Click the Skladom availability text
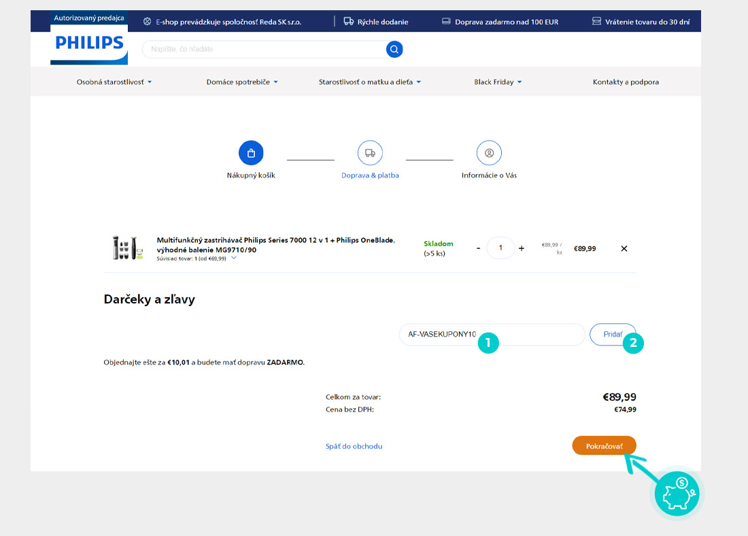748x536 pixels. [x=439, y=244]
